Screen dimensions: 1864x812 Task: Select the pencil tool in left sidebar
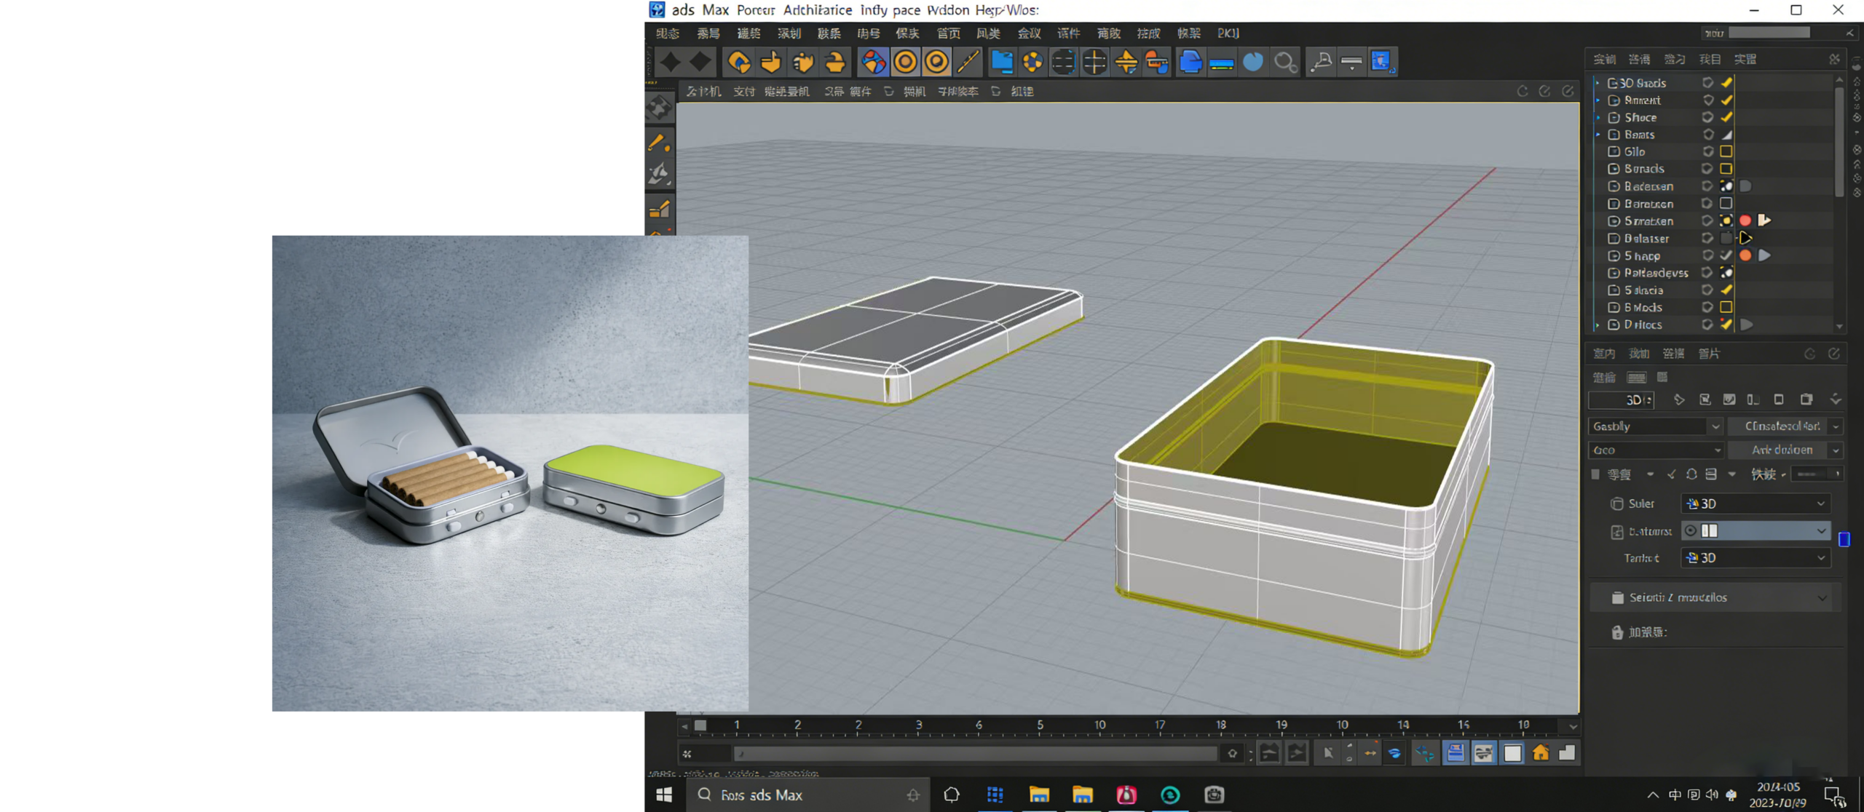[659, 143]
